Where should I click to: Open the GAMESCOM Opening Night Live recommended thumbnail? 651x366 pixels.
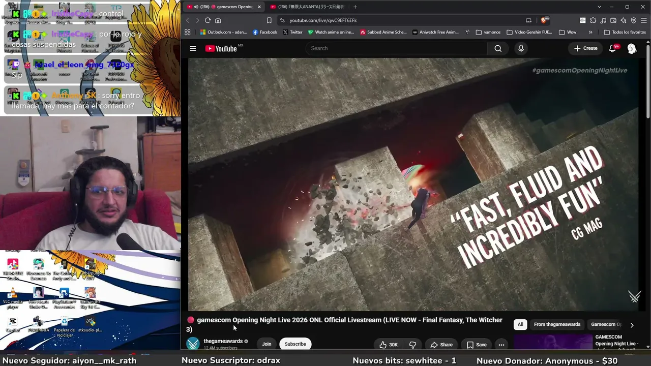tap(553, 342)
